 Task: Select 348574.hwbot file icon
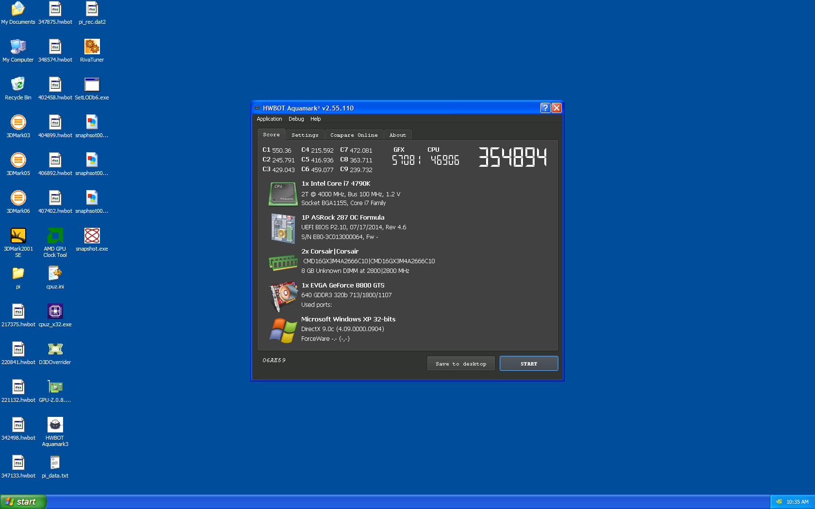click(x=55, y=50)
